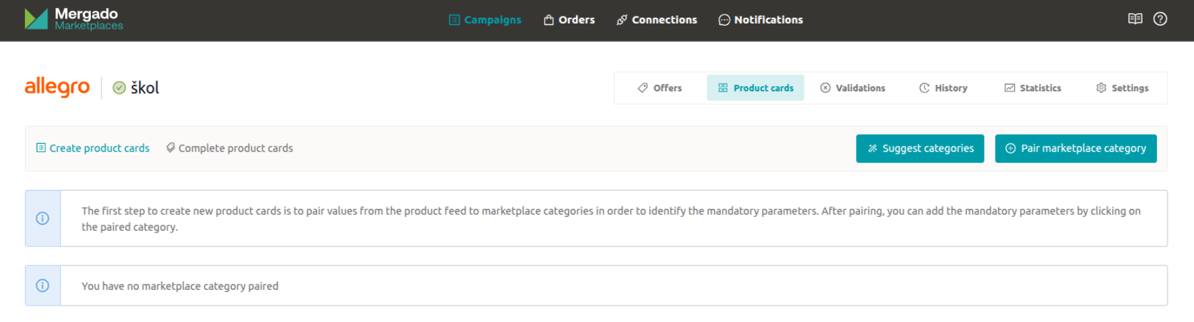Click the Mergado Marketplaces logo

(73, 19)
